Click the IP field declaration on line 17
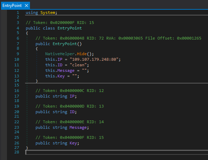 point(72,96)
